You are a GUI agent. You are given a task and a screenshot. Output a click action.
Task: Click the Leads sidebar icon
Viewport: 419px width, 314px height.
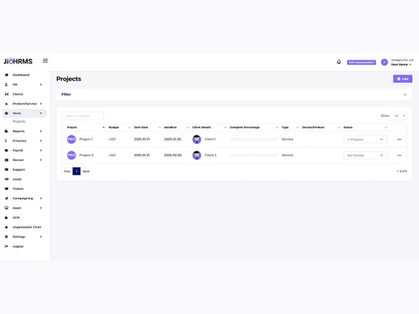[x=7, y=179]
